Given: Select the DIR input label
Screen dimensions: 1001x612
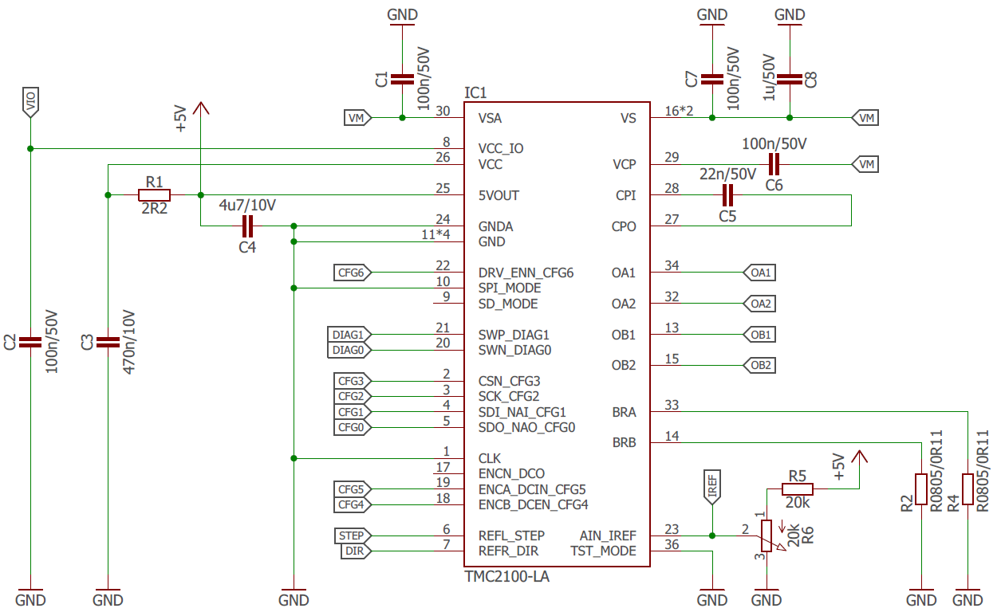Looking at the screenshot, I should click(x=353, y=551).
